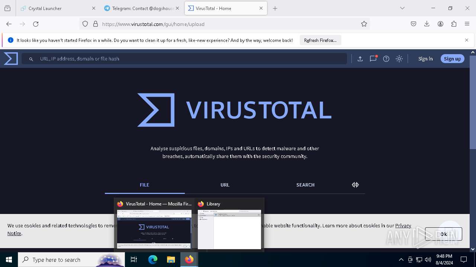Open the Firefox account icon
The width and height of the screenshot is (476, 267).
pos(440,24)
